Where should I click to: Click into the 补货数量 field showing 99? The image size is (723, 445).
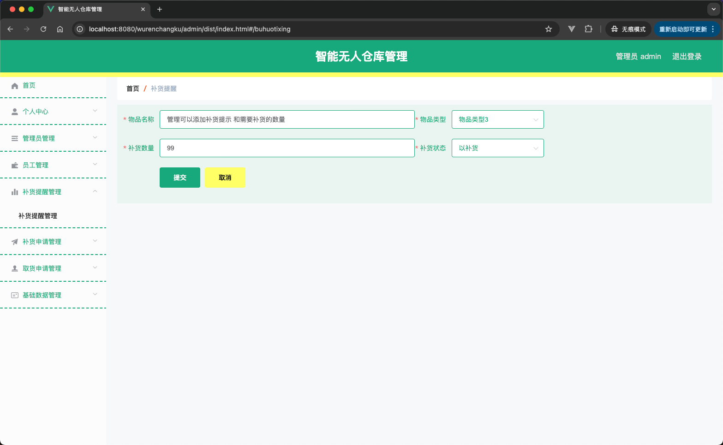pos(287,148)
